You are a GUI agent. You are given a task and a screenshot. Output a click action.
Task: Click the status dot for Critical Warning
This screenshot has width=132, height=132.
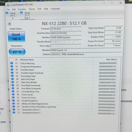click(x=12, y=63)
